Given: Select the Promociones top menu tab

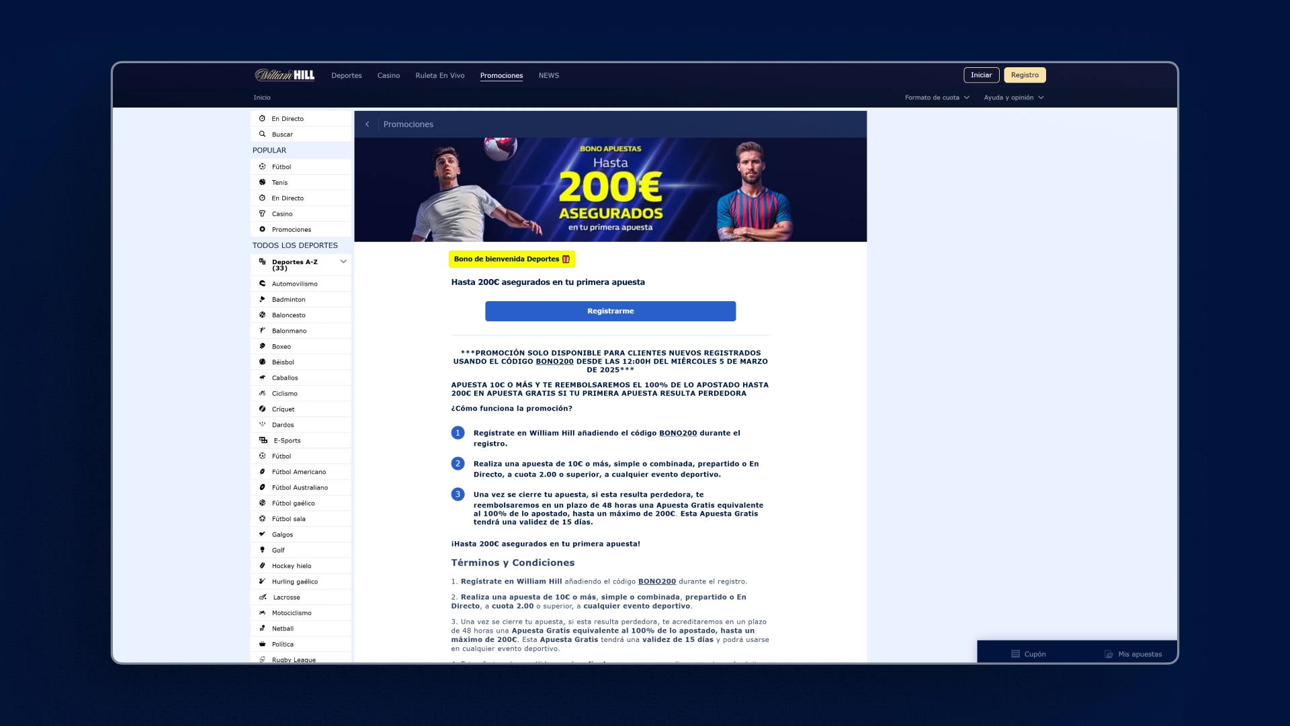Looking at the screenshot, I should pos(501,75).
